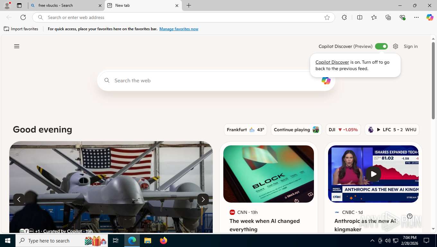Click the Copilot icon in the search box
This screenshot has height=247, width=437.
[x=326, y=80]
